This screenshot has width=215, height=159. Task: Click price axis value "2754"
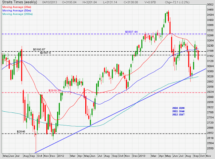click(210, 117)
